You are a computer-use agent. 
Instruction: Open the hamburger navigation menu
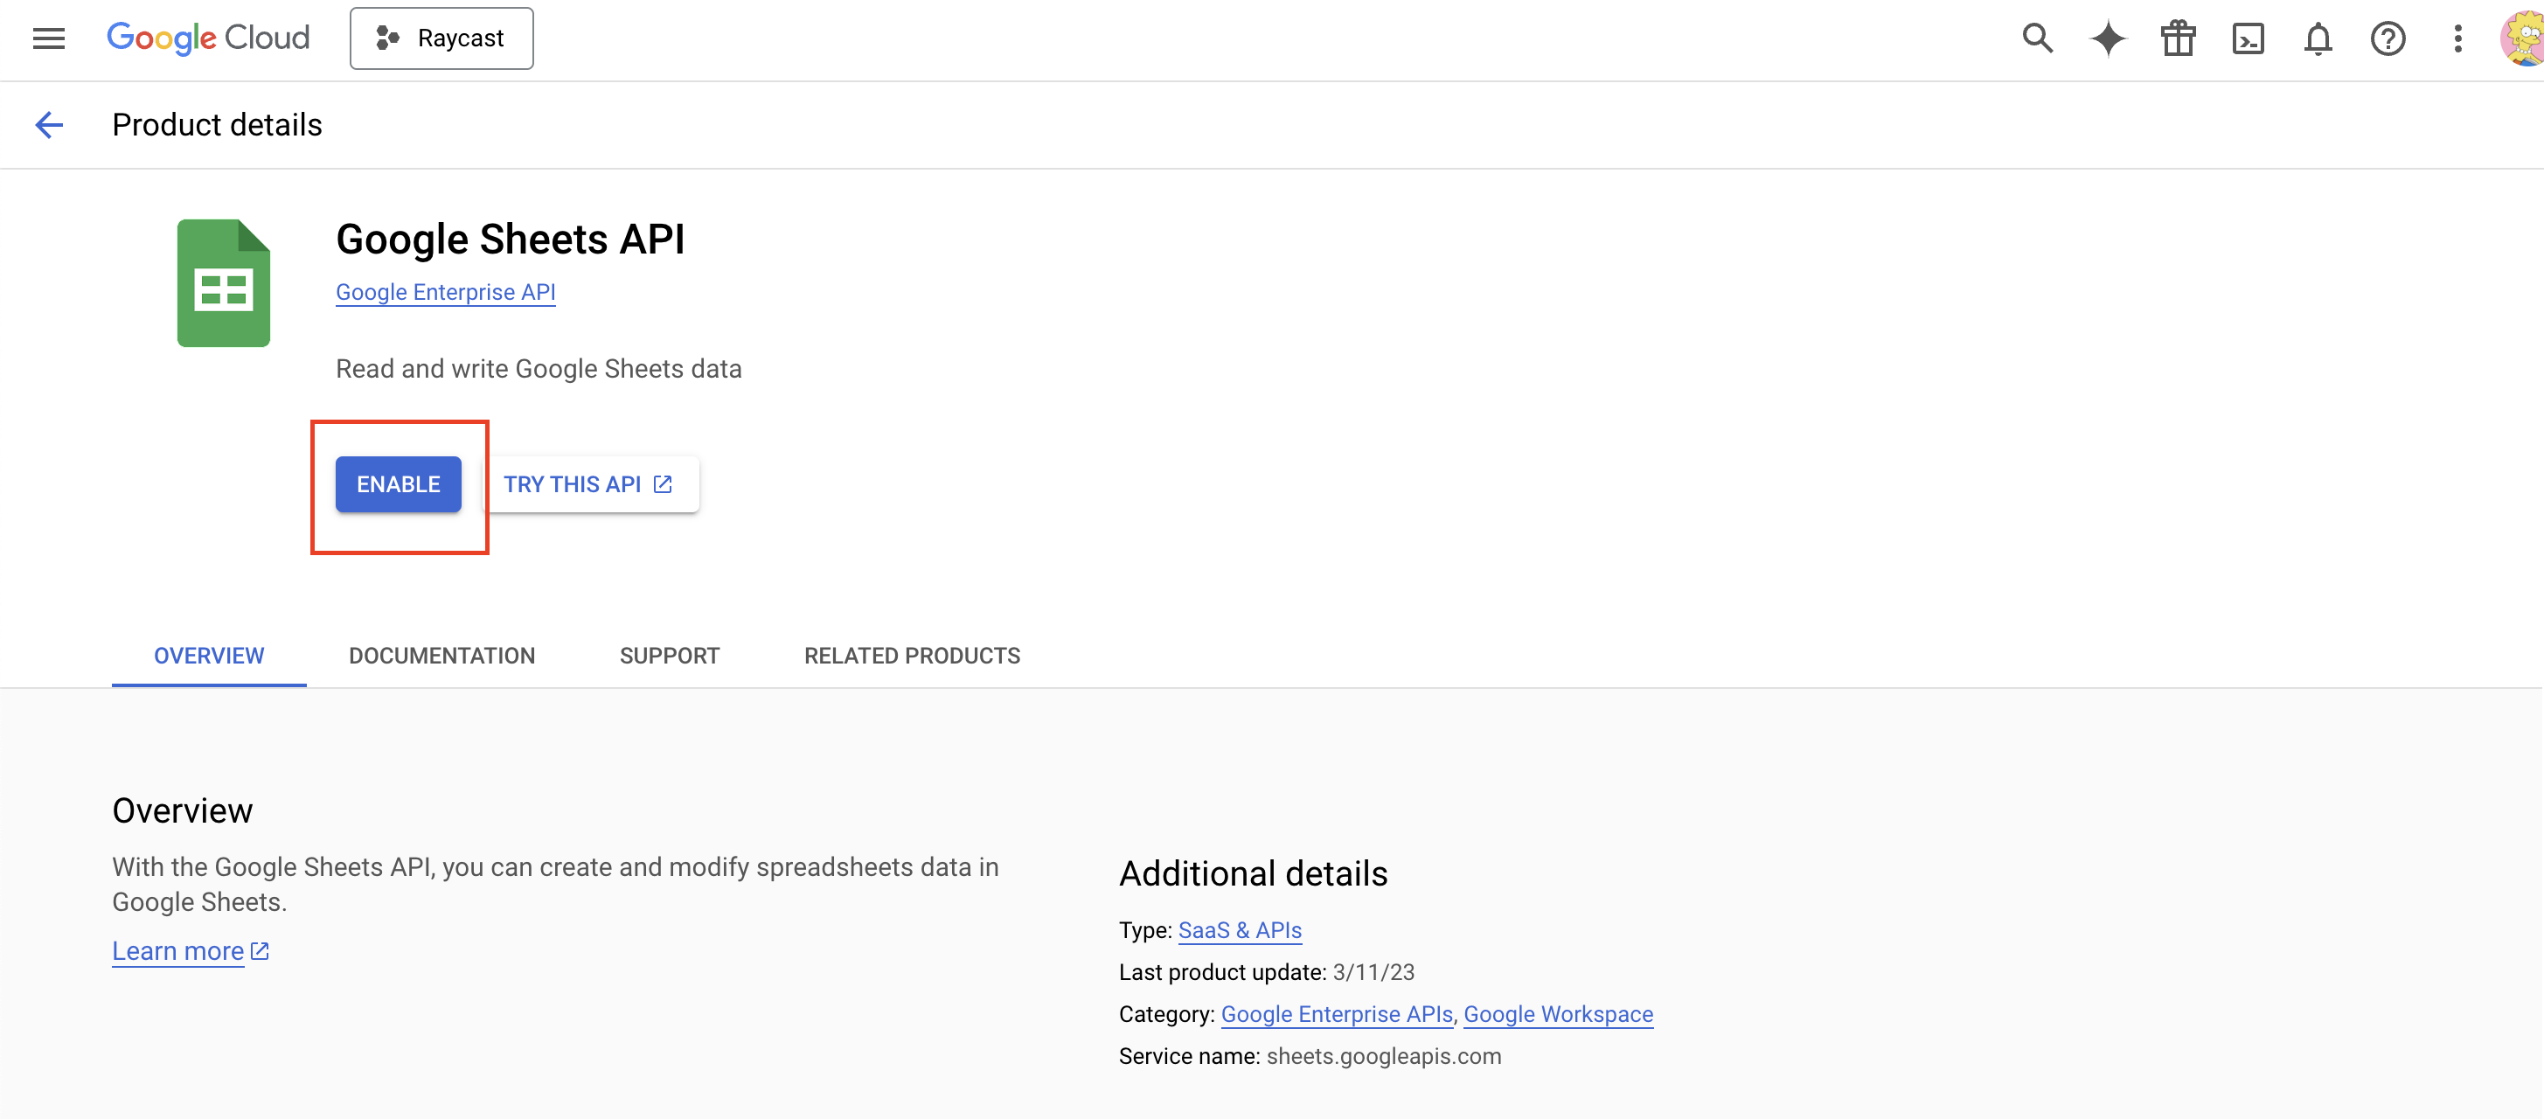48,38
